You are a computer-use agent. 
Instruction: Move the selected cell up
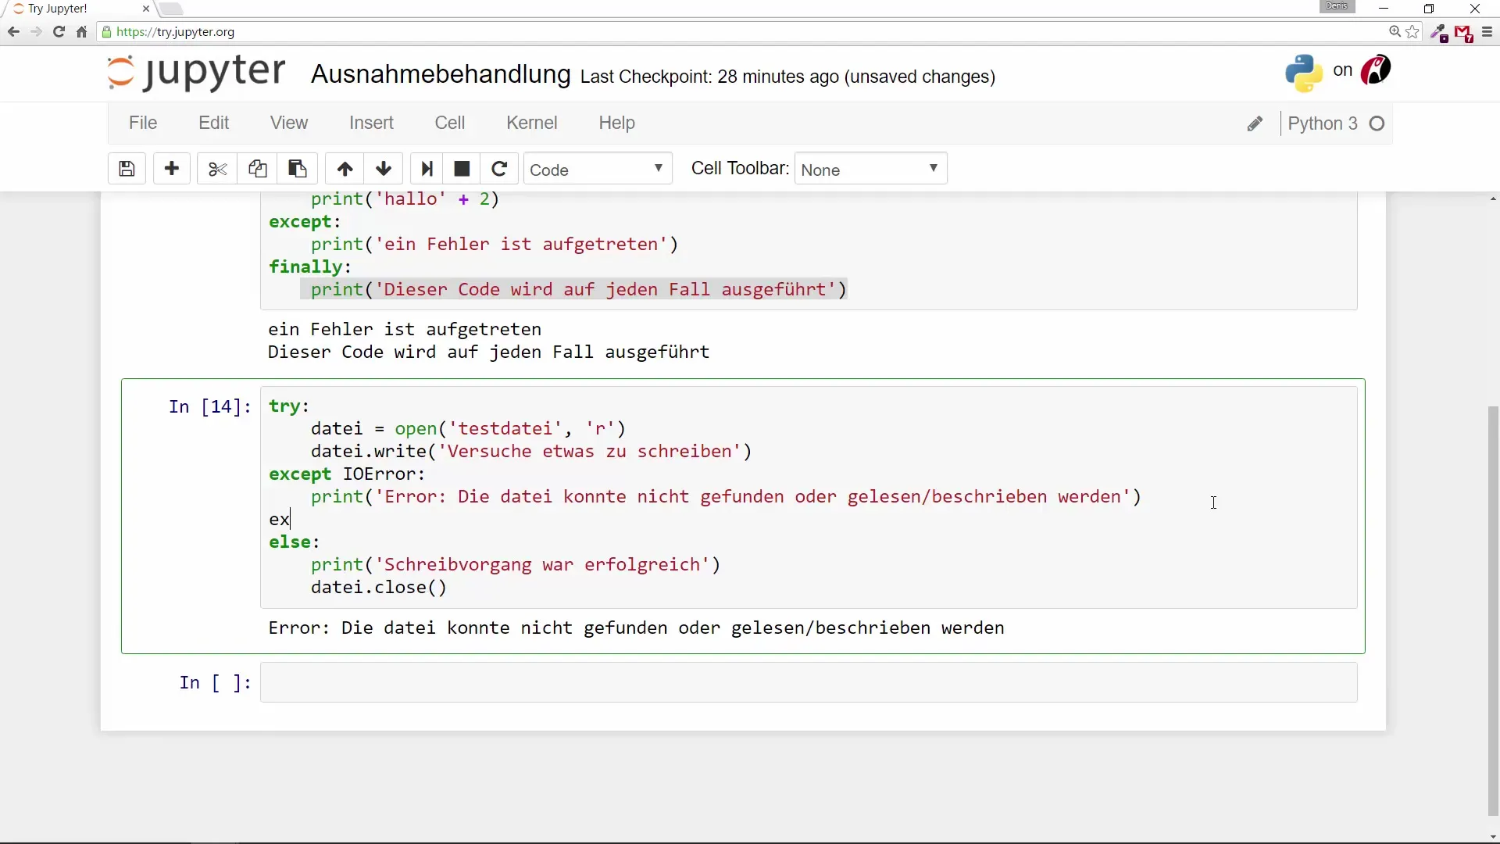tap(345, 169)
